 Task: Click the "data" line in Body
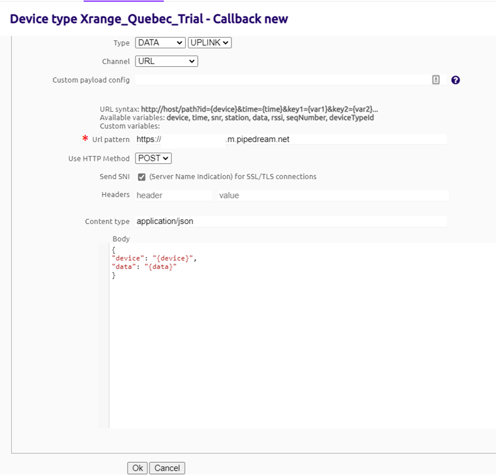pos(145,266)
